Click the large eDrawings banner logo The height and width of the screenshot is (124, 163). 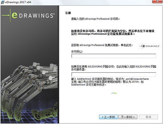pos(28,16)
